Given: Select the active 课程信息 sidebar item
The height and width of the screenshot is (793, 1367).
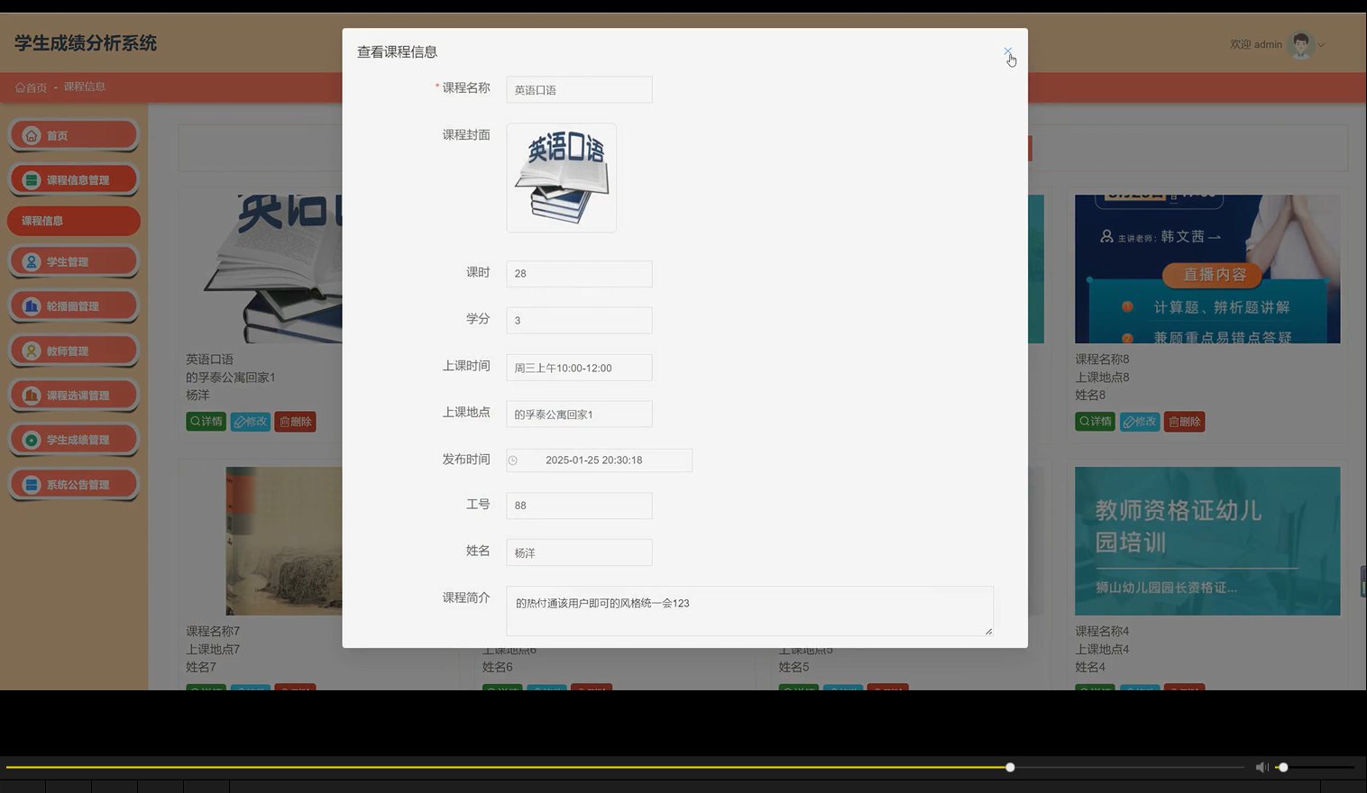Looking at the screenshot, I should point(73,221).
